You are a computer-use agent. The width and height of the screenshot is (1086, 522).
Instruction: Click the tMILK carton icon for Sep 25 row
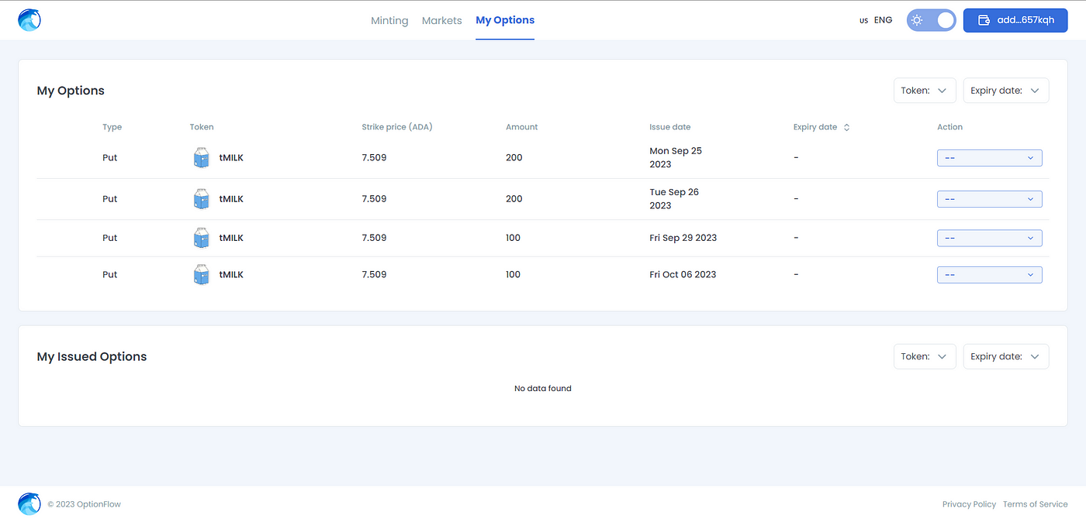201,158
